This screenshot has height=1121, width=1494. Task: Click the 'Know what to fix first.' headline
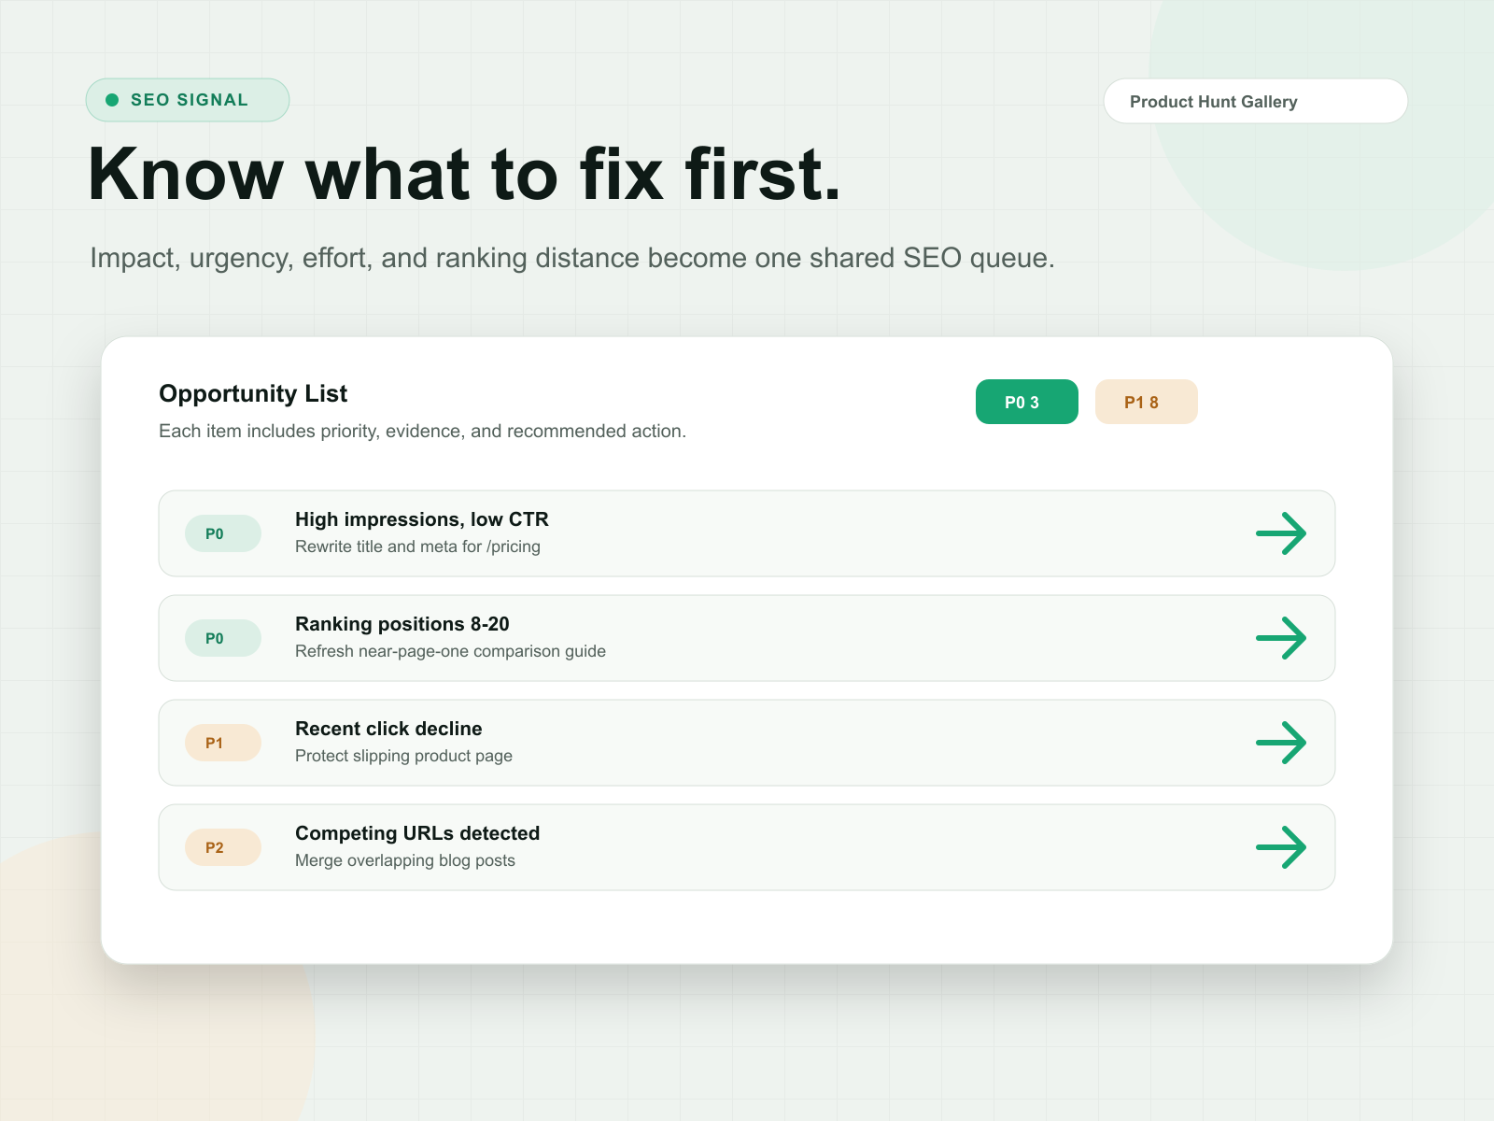click(464, 175)
